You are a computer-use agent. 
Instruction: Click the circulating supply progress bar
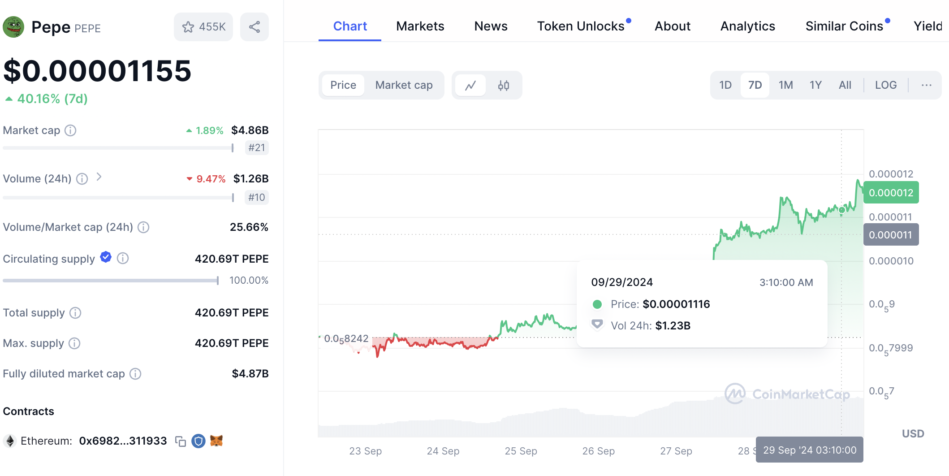[111, 281]
